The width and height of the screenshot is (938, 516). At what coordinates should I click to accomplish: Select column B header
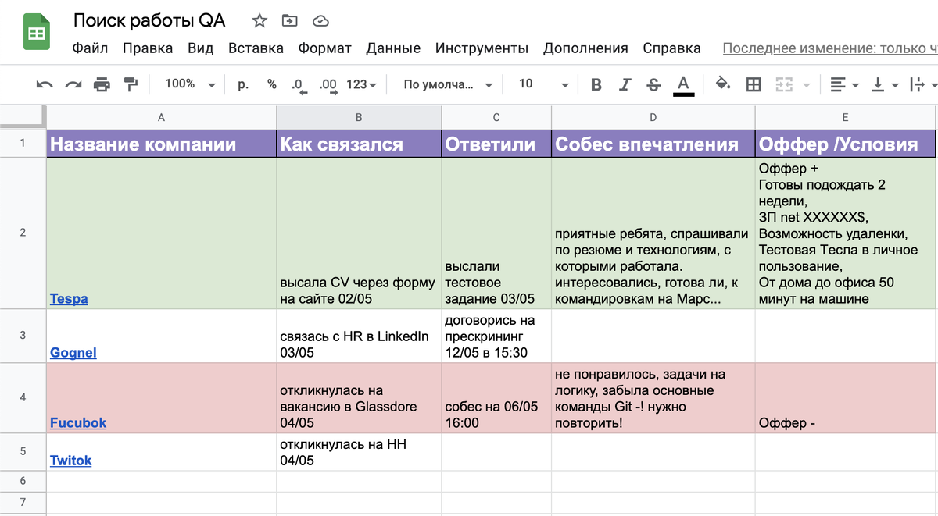coord(359,118)
